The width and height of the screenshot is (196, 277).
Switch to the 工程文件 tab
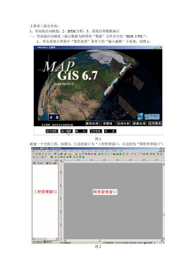[x=38, y=241]
